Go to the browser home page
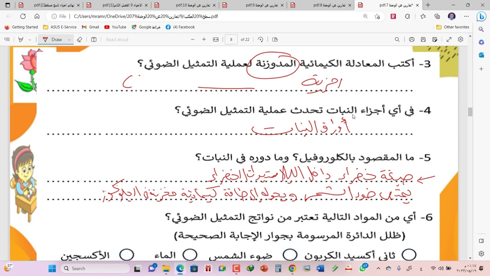Image resolution: width=490 pixels, height=276 pixels. [x=37, y=16]
